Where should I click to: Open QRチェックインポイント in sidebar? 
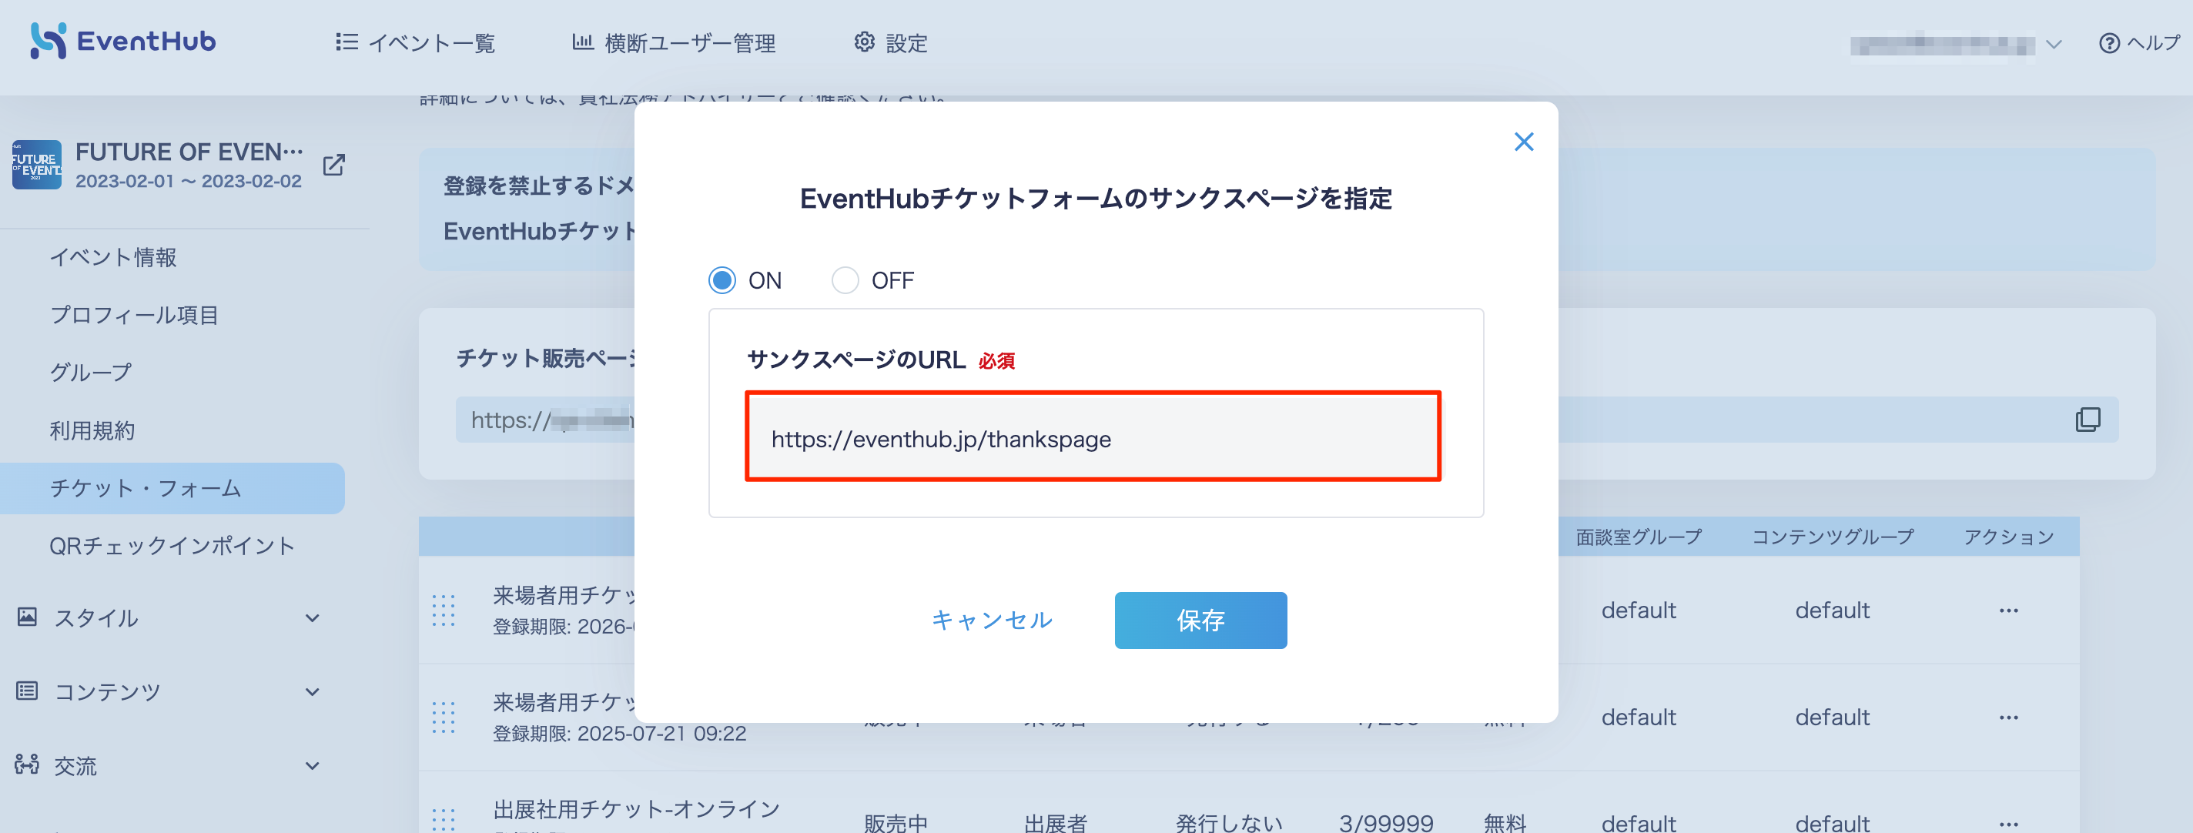(172, 545)
